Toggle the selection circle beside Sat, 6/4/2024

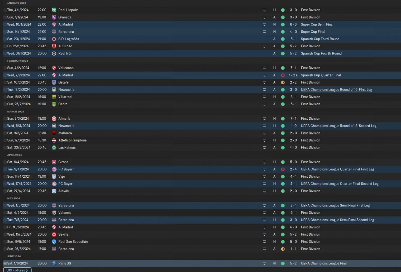[5, 162]
